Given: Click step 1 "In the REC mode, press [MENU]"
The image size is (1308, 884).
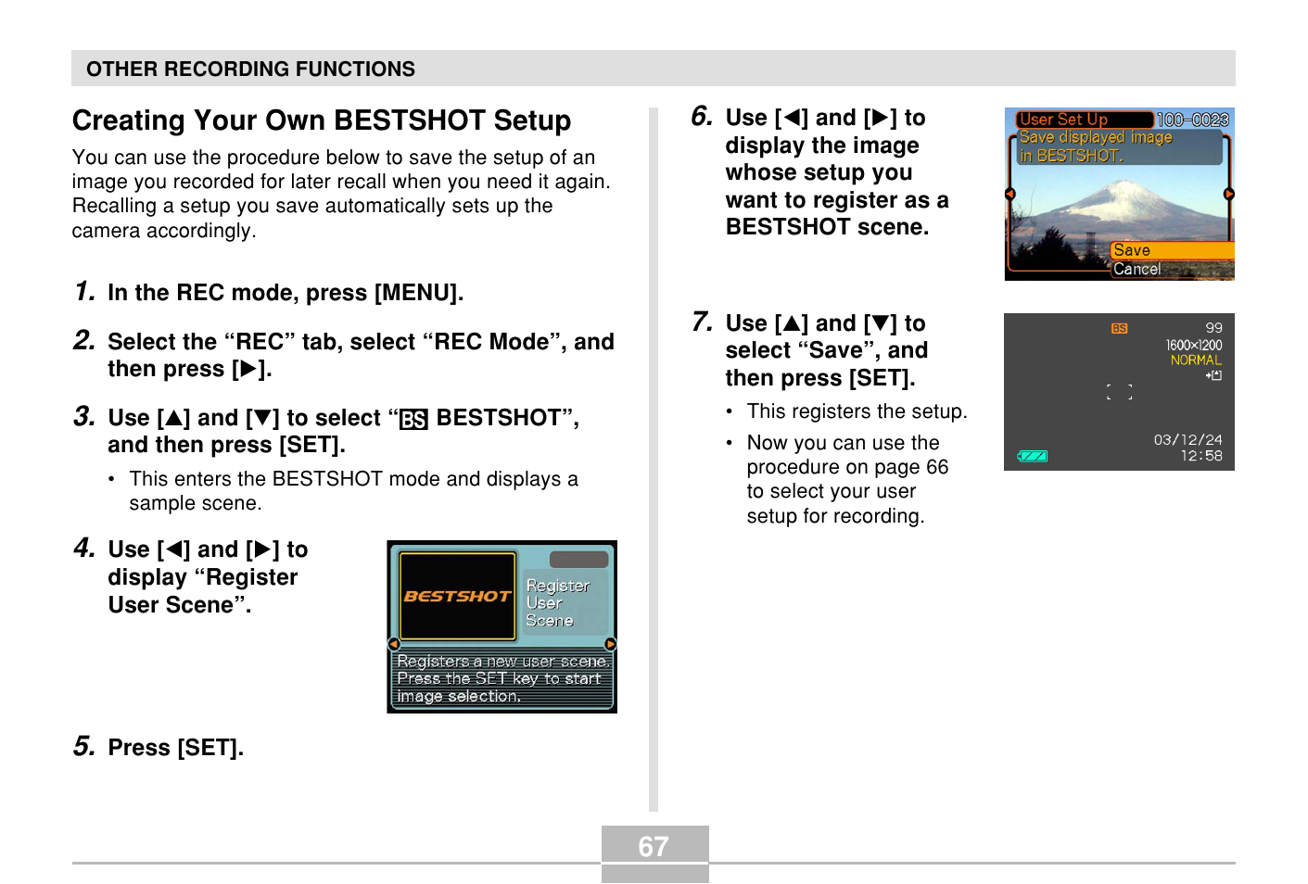Looking at the screenshot, I should click(286, 293).
